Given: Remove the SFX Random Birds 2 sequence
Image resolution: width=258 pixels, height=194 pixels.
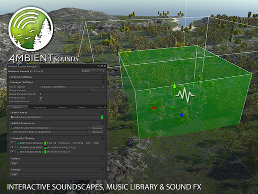Looking at the screenshot, I should coord(97,132).
